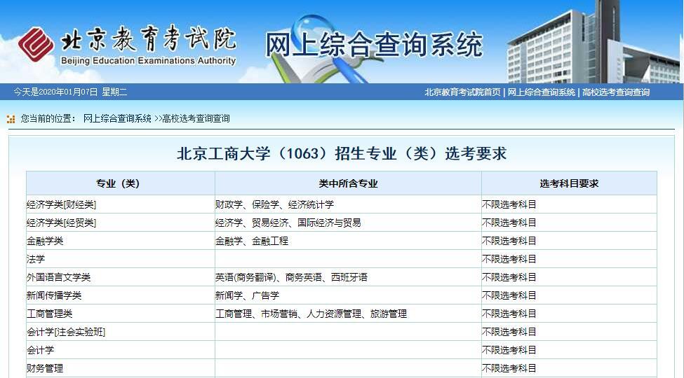Click the 北京教育考试院 calligraphy title

point(149,39)
